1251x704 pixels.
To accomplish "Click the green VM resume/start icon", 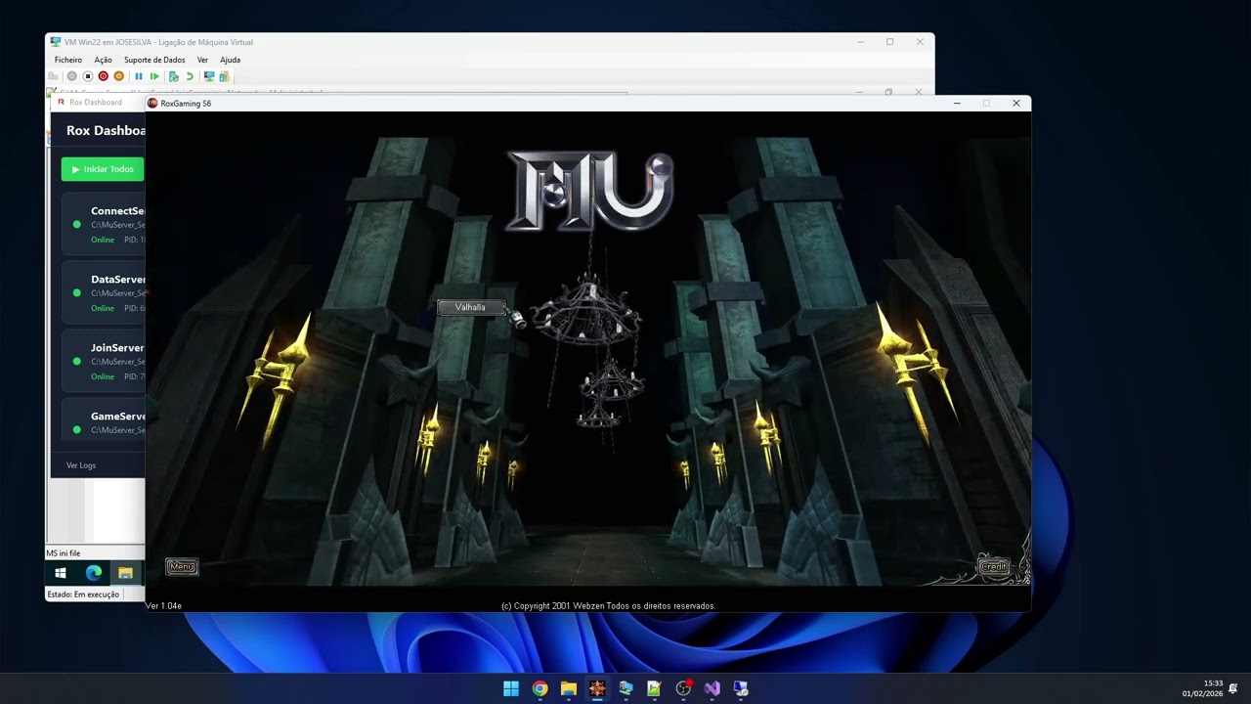I will point(154,76).
